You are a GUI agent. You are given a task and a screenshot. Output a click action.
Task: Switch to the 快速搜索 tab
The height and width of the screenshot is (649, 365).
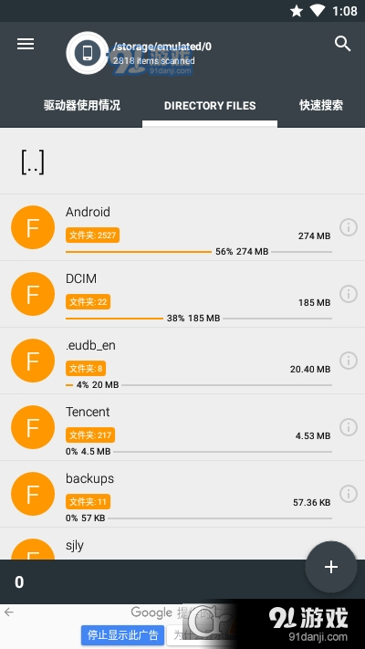click(x=321, y=105)
